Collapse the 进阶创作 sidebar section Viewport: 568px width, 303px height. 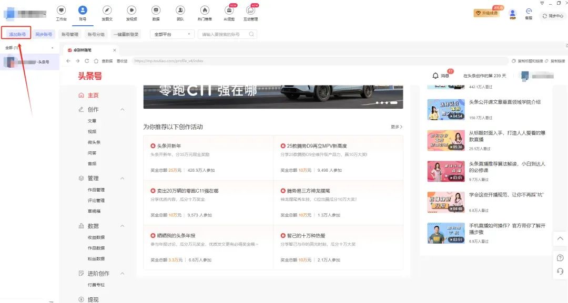click(123, 274)
